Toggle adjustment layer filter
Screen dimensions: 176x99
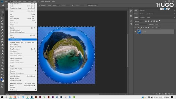pos(148,21)
